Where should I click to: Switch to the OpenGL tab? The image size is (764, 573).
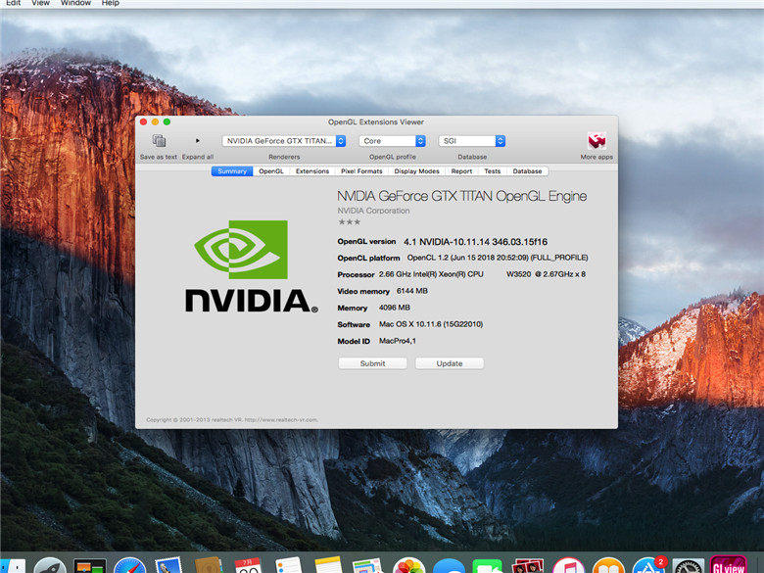271,171
